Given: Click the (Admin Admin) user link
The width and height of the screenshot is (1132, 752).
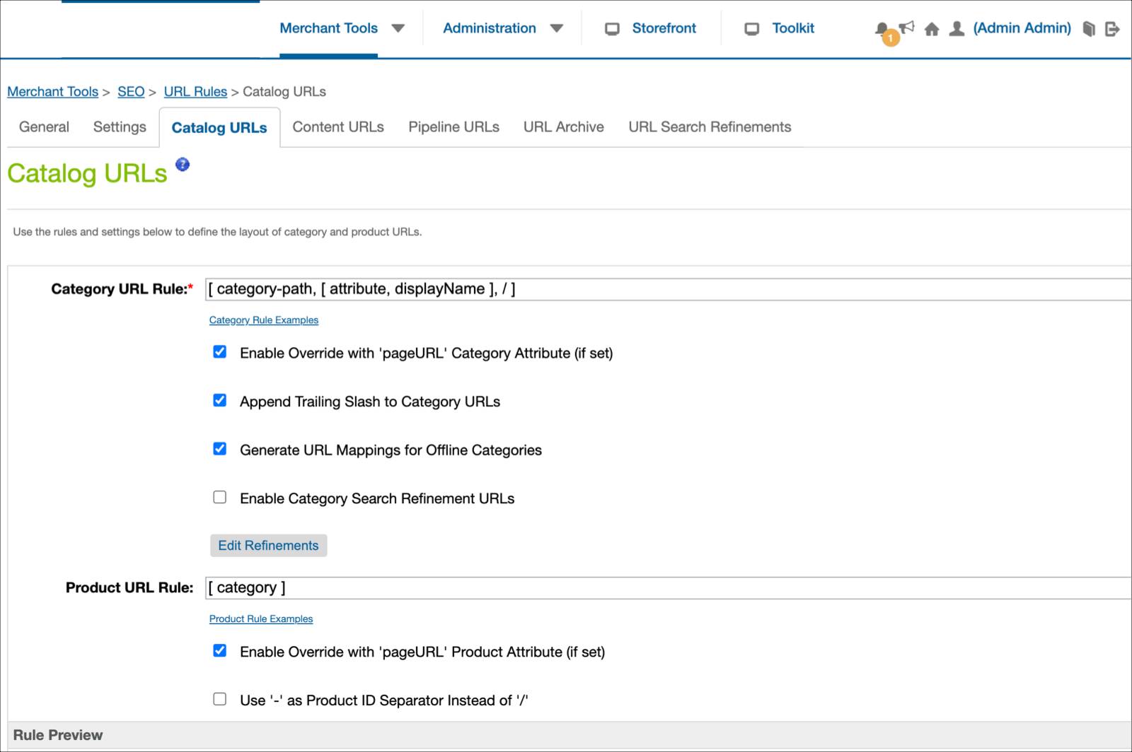Looking at the screenshot, I should (x=1022, y=28).
